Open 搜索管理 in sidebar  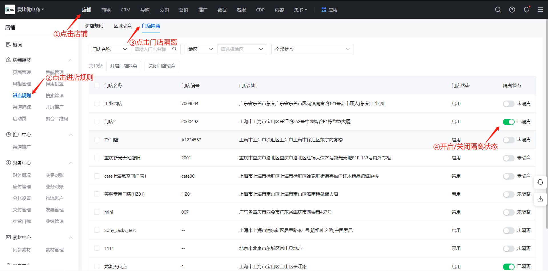pos(55,95)
